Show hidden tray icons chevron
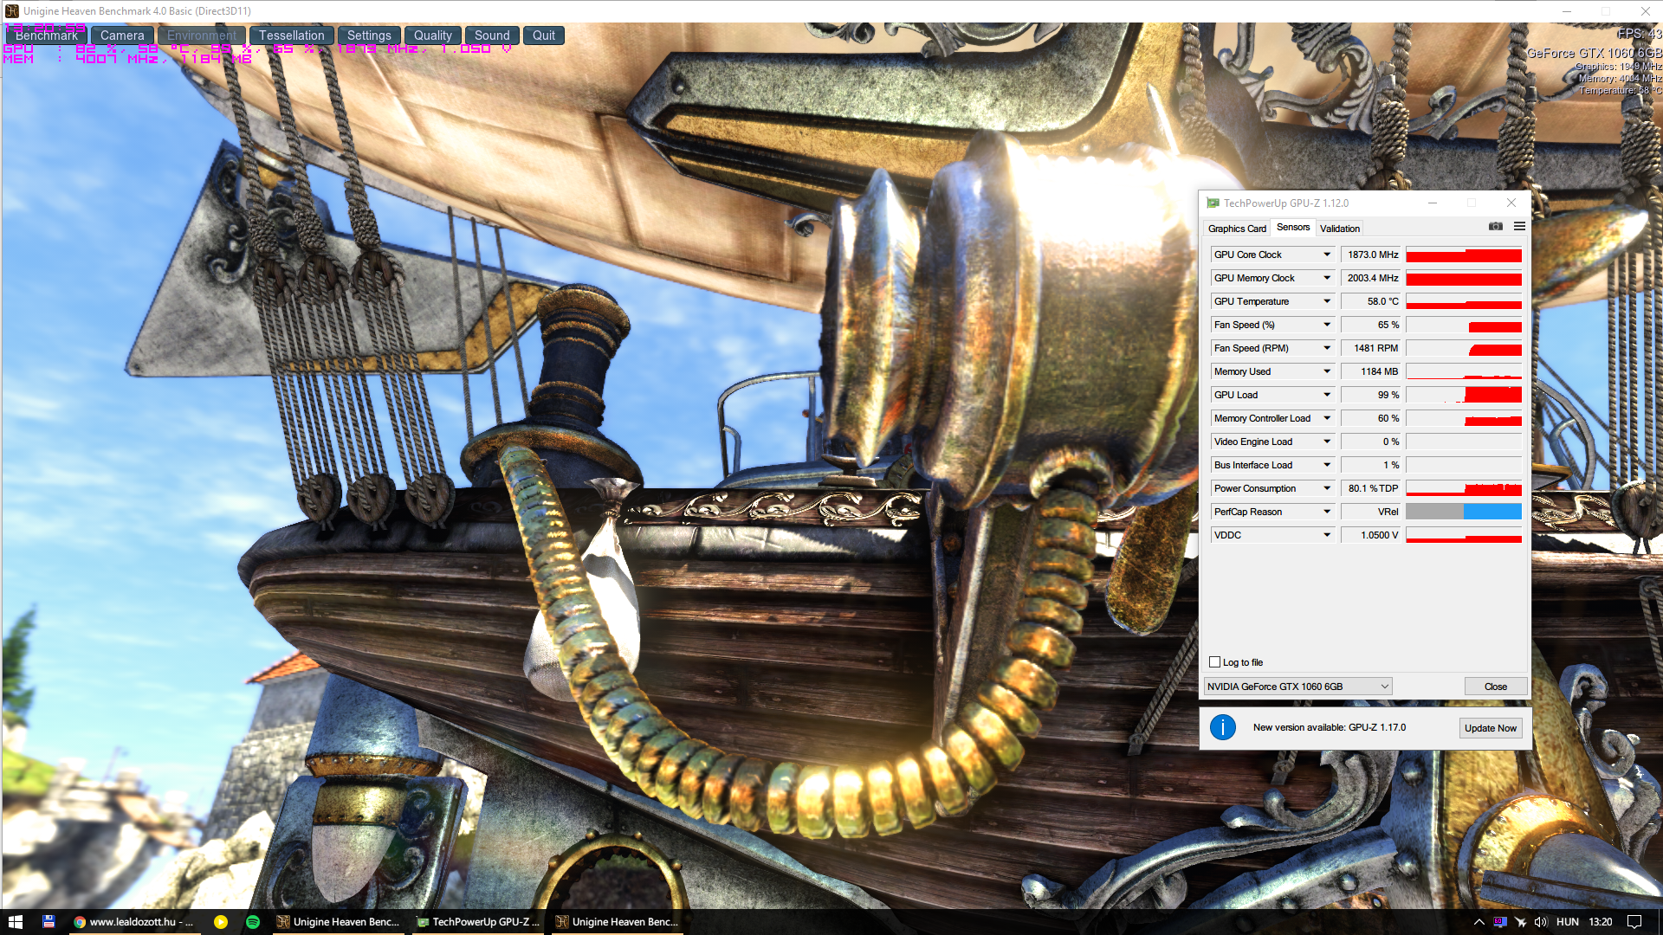The image size is (1663, 935). click(x=1479, y=922)
